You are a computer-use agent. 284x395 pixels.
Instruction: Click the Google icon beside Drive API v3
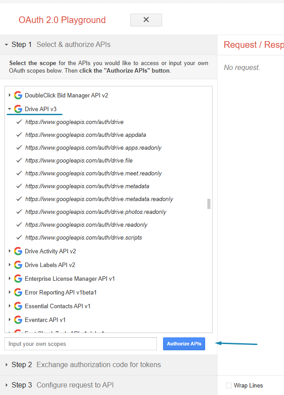point(18,109)
